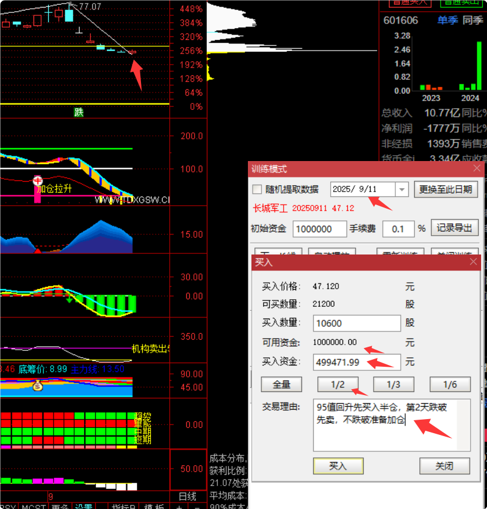Screen dimensions: 487x509
Task: Click the 可买数量 value 21200
Action: pyautogui.click(x=324, y=304)
